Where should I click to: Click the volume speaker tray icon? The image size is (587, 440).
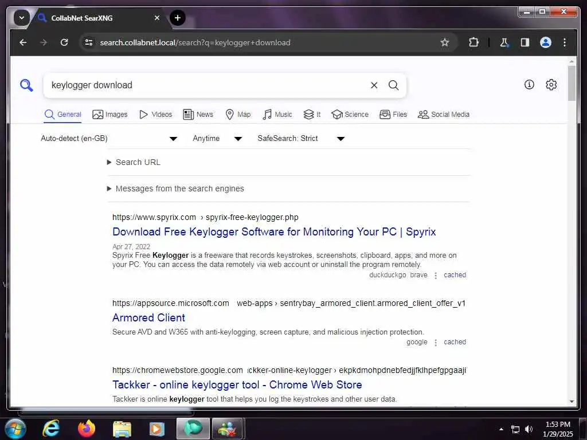point(529,429)
